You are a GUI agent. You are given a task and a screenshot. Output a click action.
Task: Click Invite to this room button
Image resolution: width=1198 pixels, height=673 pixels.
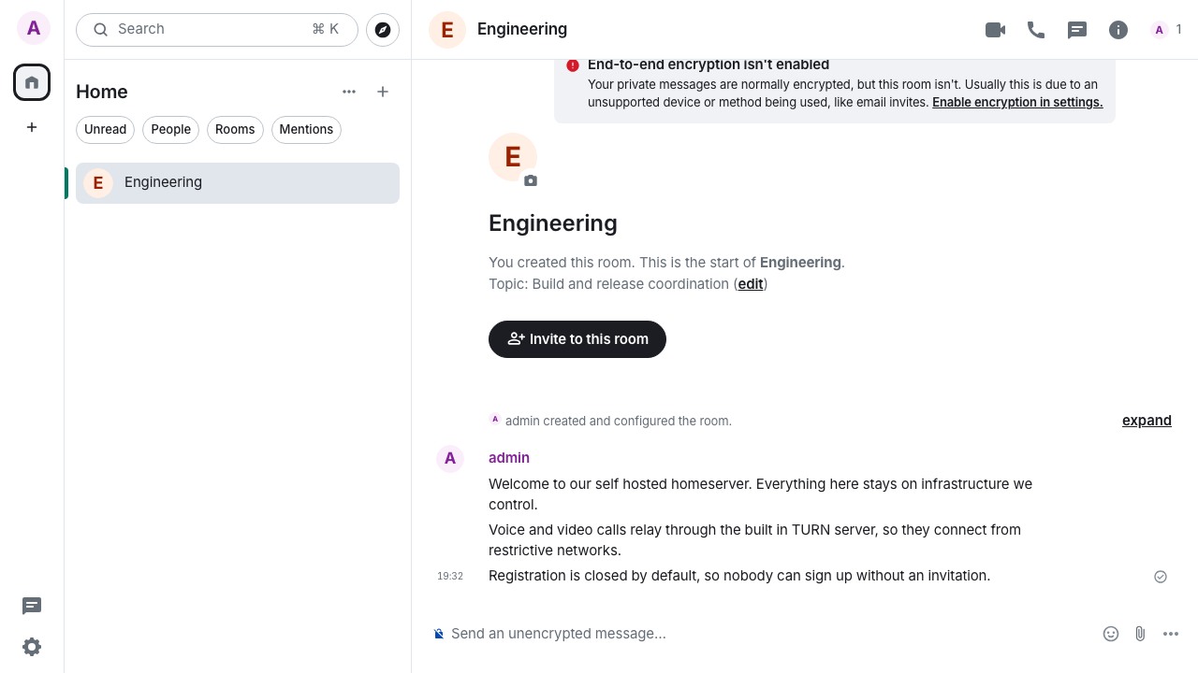pyautogui.click(x=577, y=339)
